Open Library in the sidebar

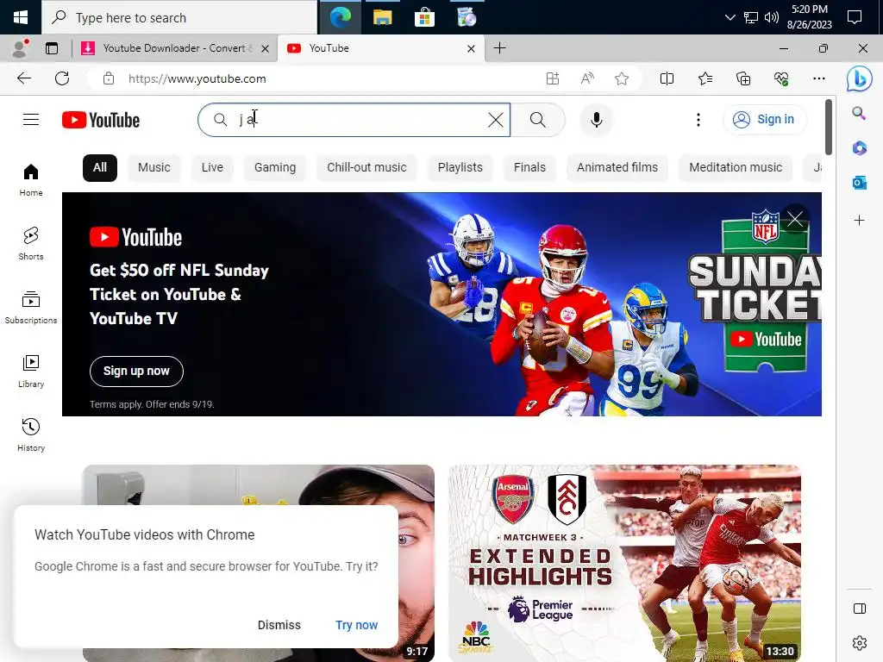click(x=31, y=371)
